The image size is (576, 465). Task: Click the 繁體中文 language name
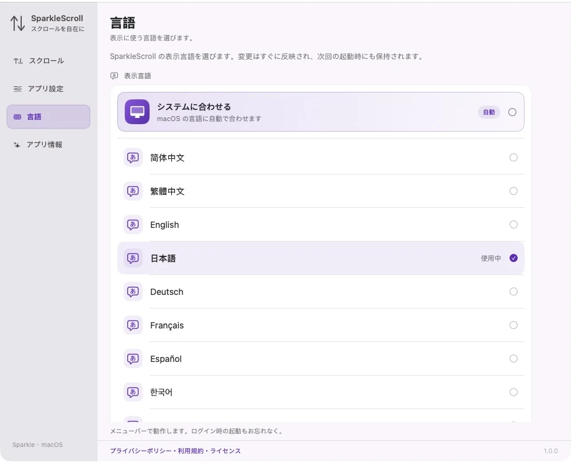(167, 191)
